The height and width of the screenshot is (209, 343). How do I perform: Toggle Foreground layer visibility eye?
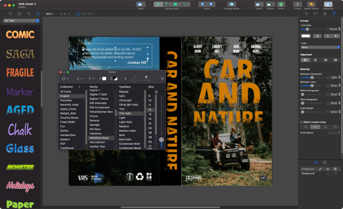click(328, 169)
